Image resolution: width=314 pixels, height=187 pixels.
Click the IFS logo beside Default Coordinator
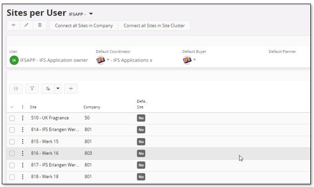pyautogui.click(x=101, y=60)
